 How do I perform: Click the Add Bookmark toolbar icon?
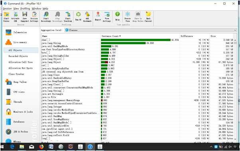click(87, 17)
